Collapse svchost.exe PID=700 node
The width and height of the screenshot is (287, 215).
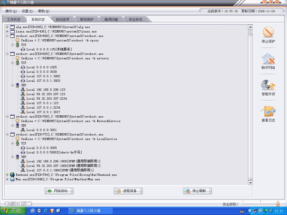click(x=7, y=117)
